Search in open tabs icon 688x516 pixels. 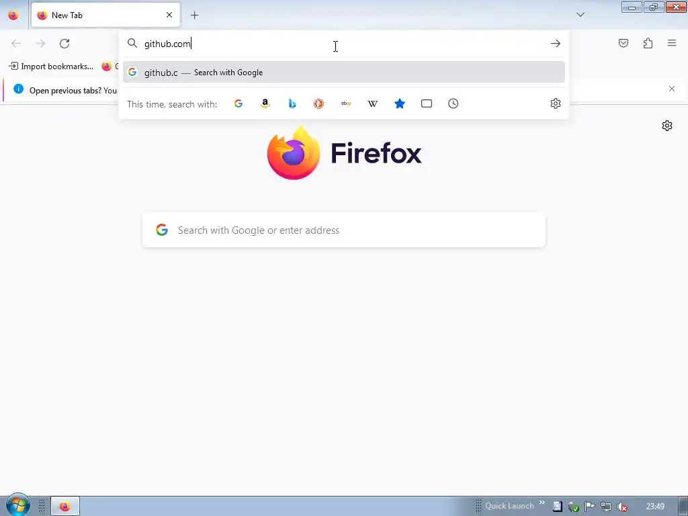point(427,103)
